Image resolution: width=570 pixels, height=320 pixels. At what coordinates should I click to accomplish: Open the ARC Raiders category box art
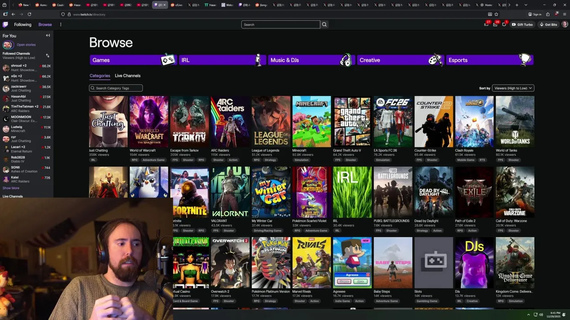(230, 121)
